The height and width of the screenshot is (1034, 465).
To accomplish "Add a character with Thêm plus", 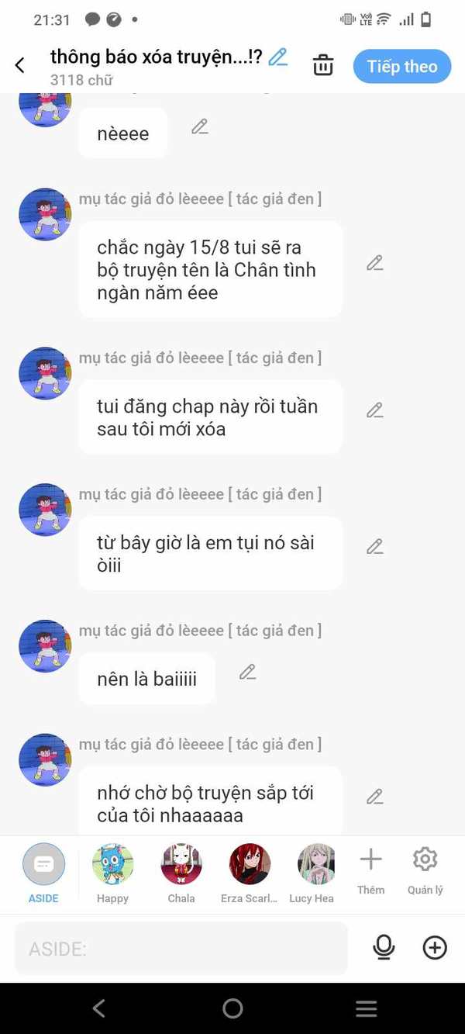I will coord(370,871).
